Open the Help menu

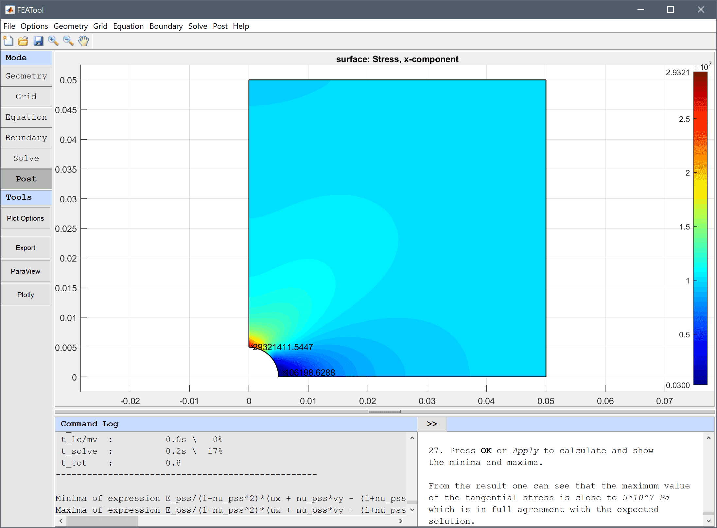241,26
